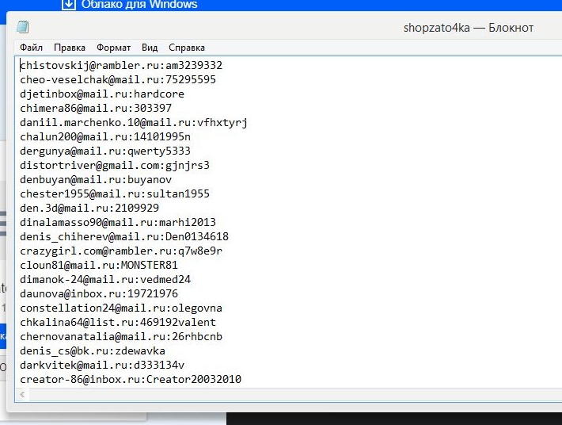The width and height of the screenshot is (562, 425).
Task: Click the left arrow of the horizontal scrollbar
Action: [23, 395]
